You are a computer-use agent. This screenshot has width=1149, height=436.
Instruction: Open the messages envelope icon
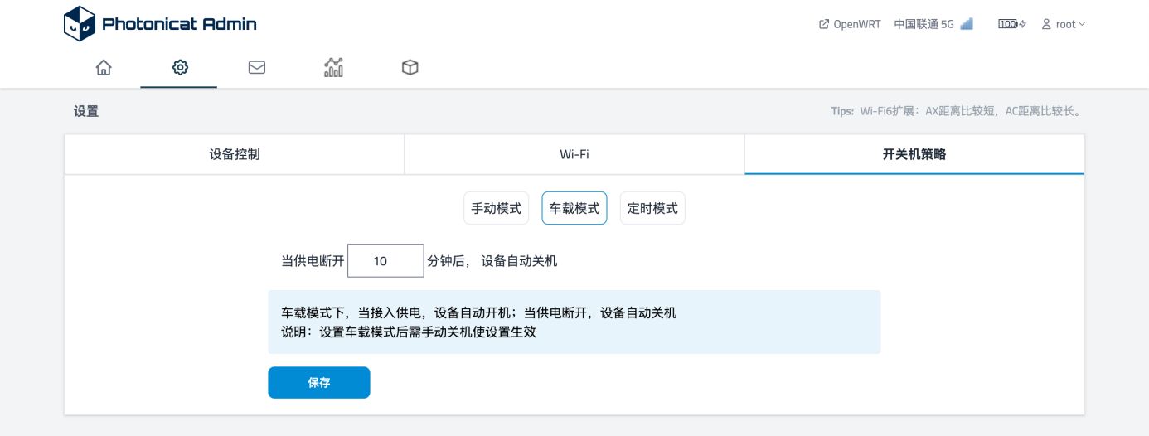[257, 68]
